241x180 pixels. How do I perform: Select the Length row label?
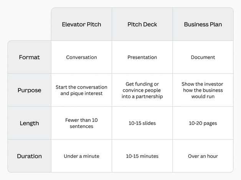(30, 123)
